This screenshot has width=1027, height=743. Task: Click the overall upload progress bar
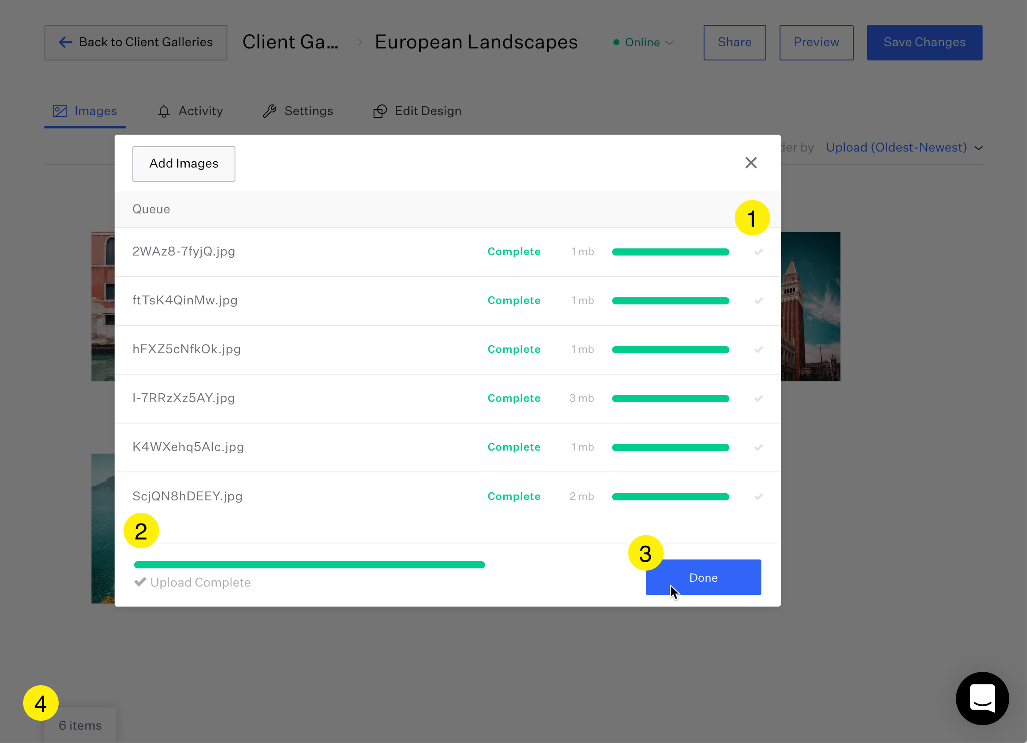click(x=309, y=564)
